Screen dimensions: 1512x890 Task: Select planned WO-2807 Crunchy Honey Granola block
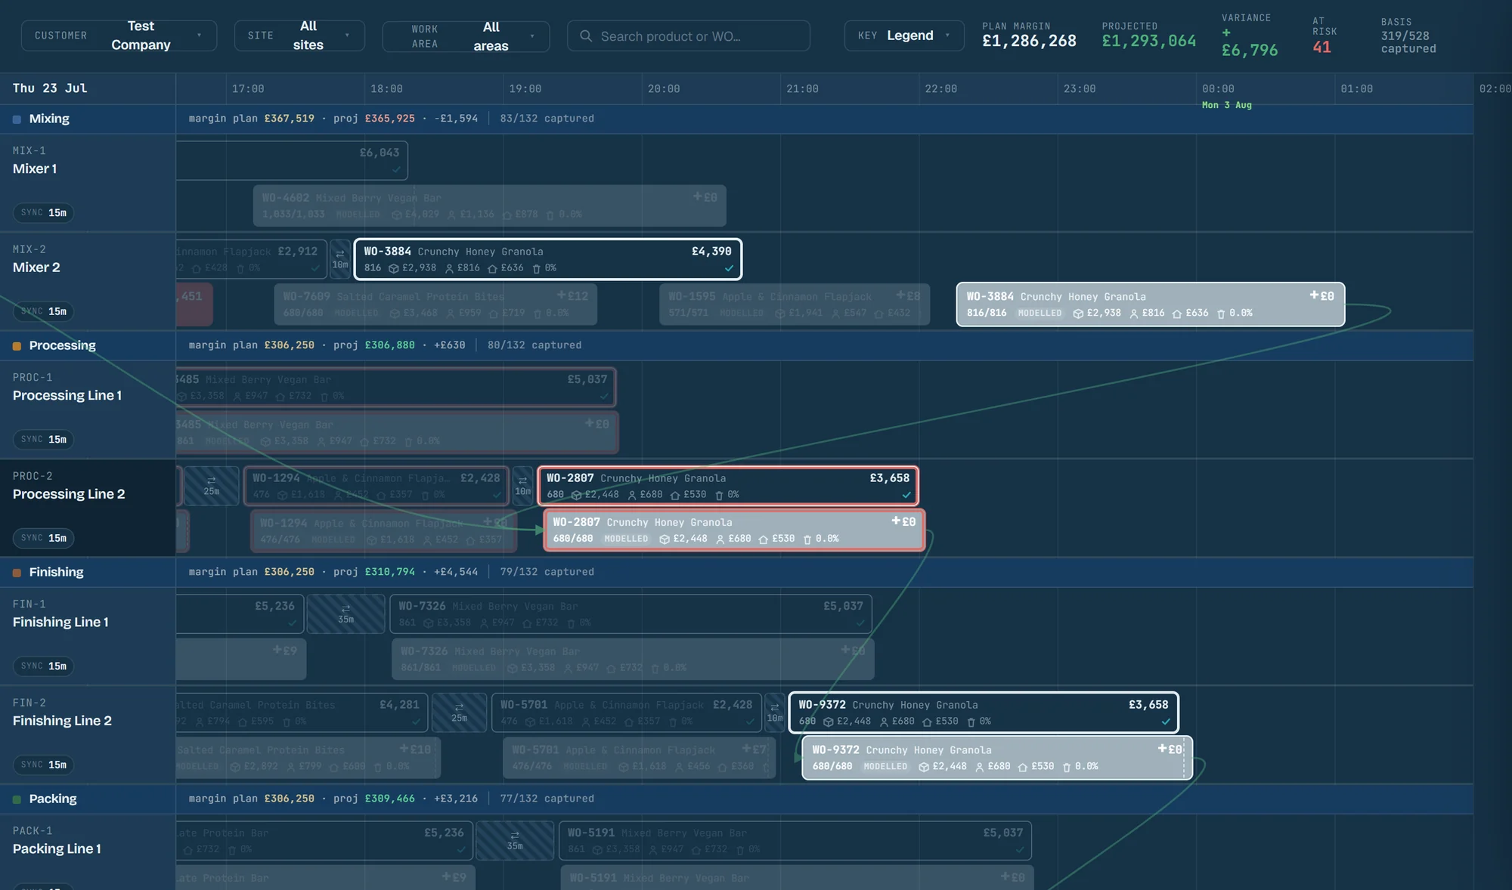(x=727, y=486)
